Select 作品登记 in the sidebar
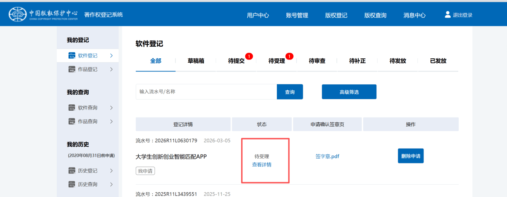Screen dimensions: 507x197 87,69
